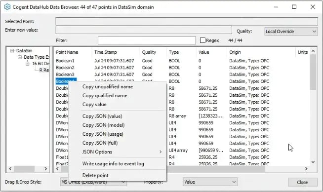Select the R Re tree item
The height and width of the screenshot is (192, 323).
(x=44, y=70)
